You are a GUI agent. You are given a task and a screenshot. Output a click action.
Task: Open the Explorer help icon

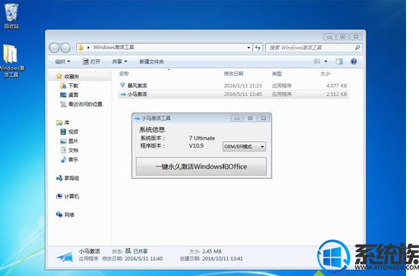point(353,61)
